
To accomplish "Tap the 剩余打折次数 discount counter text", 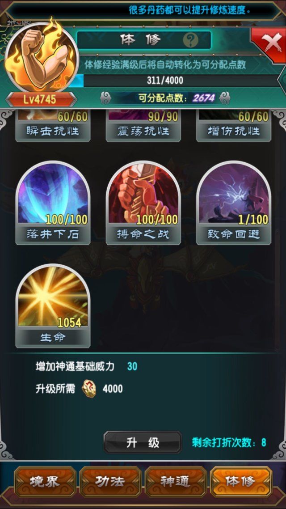I will click(229, 442).
